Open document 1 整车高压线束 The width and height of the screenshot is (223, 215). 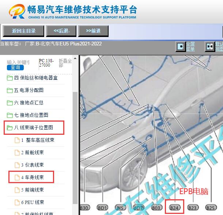38,140
